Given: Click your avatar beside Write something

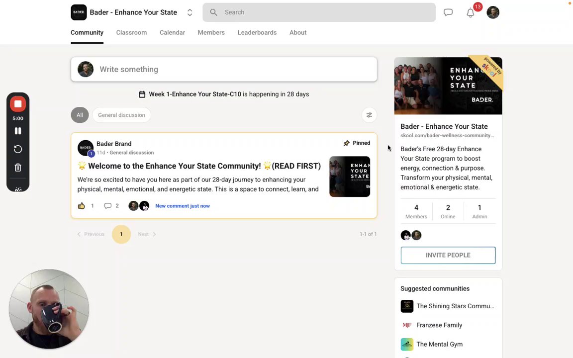Looking at the screenshot, I should tap(86, 70).
